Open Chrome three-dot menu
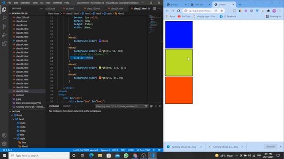 [280, 11]
